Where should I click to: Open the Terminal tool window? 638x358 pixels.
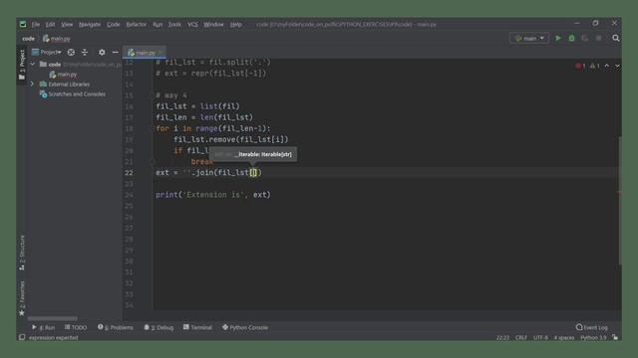tap(197, 327)
